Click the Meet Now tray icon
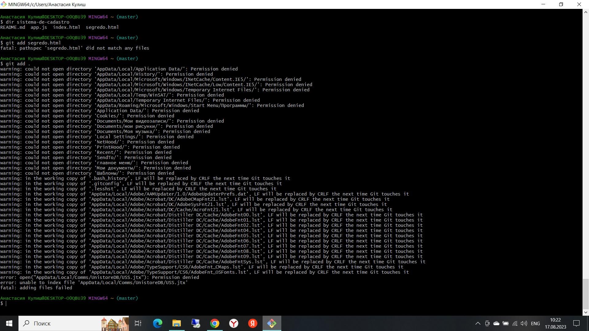 (x=487, y=323)
